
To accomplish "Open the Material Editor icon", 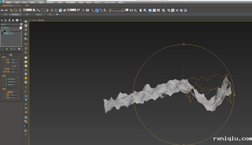I will (163, 10).
